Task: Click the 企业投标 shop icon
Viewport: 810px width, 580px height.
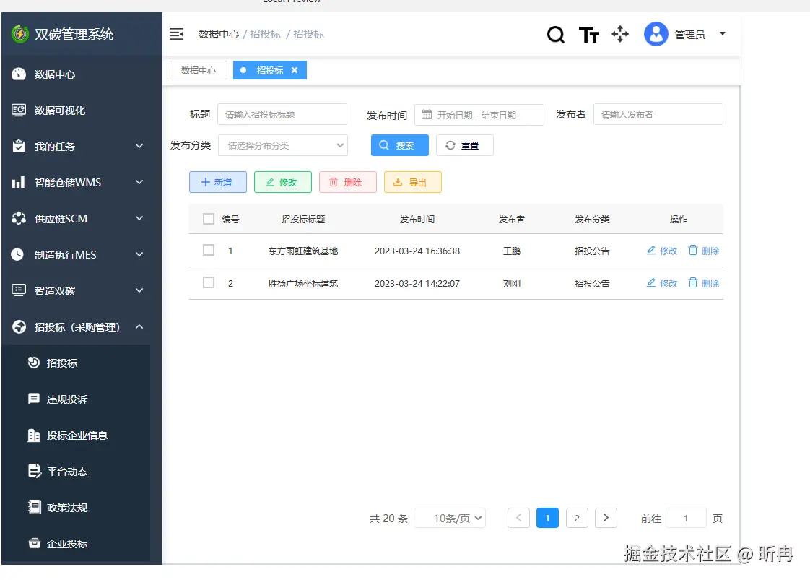Action: pos(34,542)
